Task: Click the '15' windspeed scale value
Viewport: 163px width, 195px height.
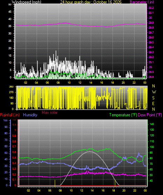Action: 10,56
